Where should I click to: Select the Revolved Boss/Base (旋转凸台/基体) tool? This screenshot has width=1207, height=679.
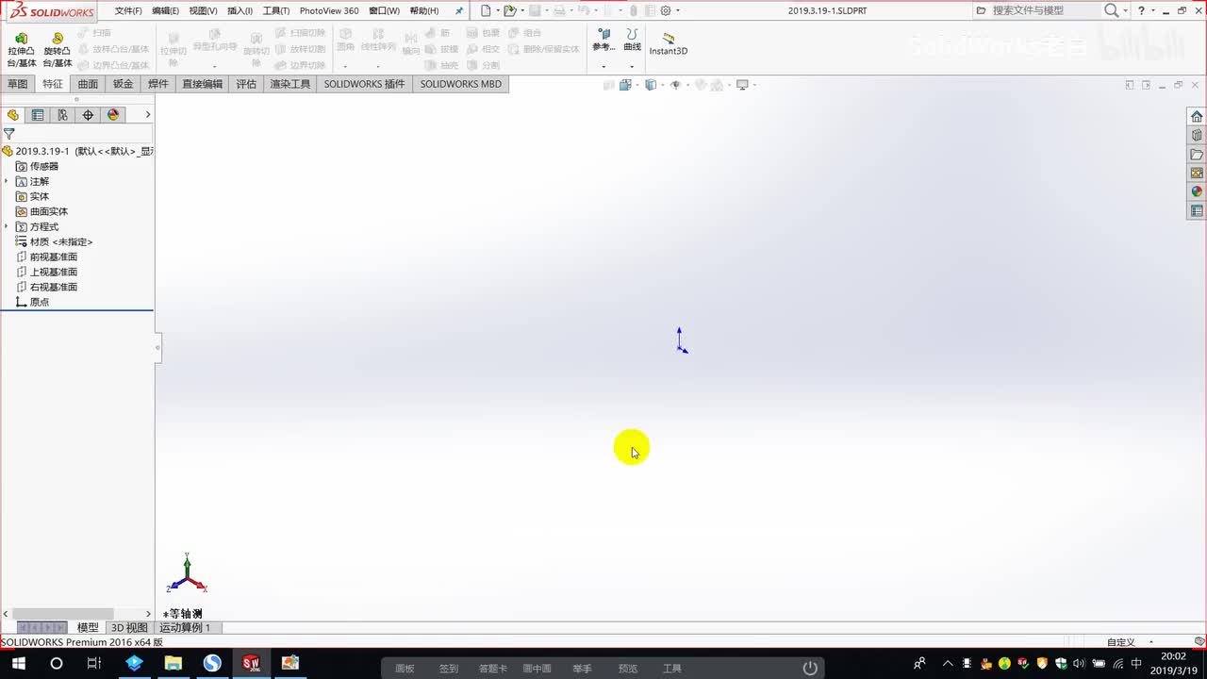click(x=58, y=50)
